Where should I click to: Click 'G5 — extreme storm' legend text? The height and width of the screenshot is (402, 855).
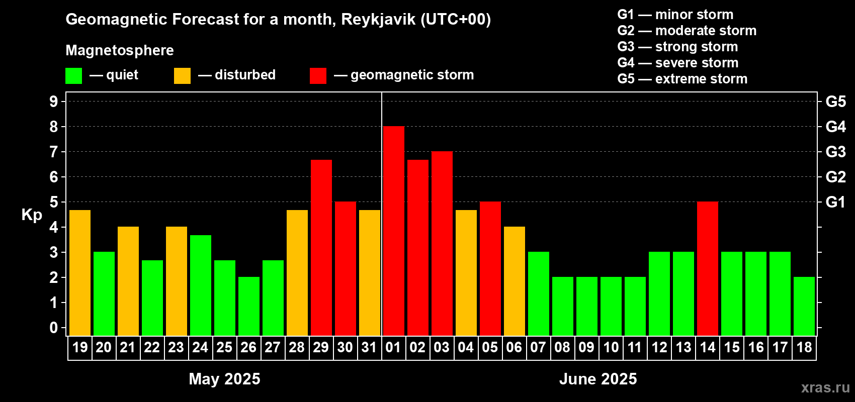(x=682, y=79)
